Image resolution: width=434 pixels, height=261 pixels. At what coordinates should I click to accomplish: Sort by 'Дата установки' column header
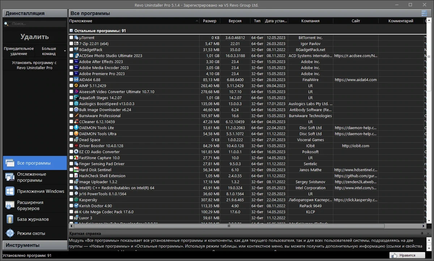[x=276, y=21]
